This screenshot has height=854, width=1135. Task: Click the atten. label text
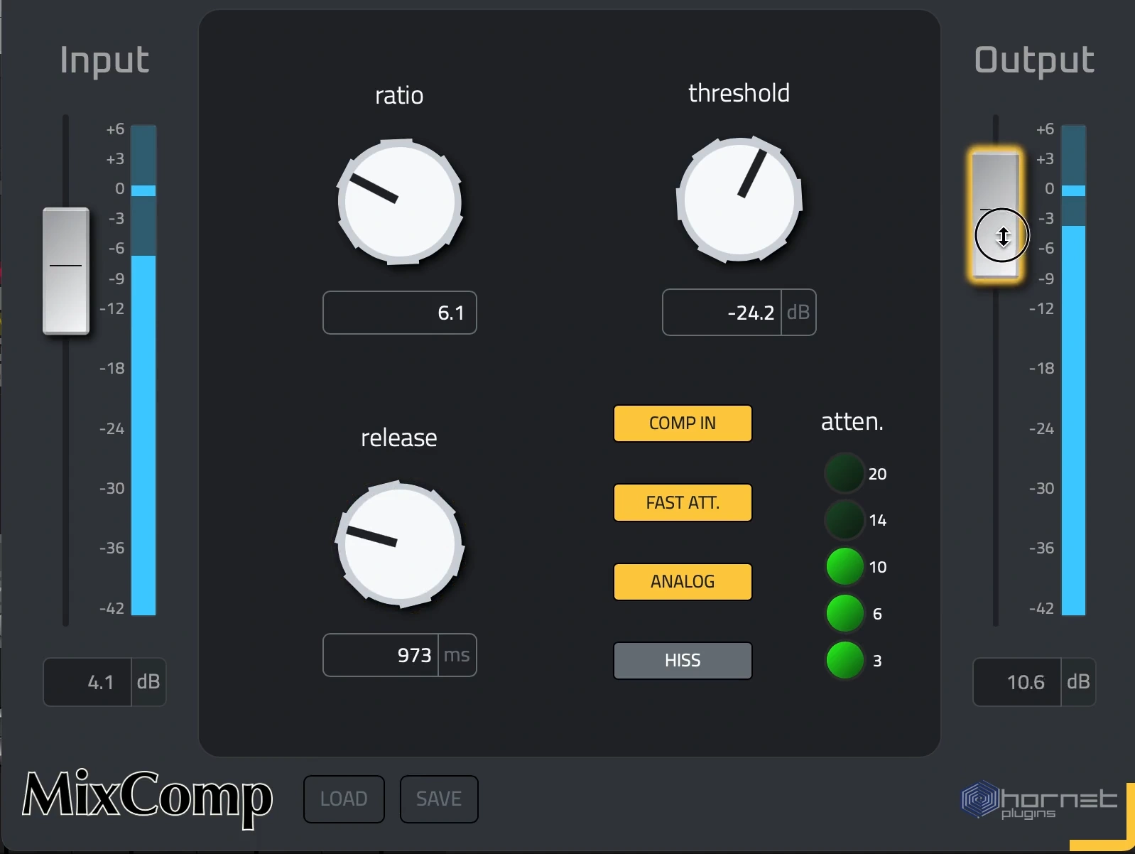click(x=852, y=422)
